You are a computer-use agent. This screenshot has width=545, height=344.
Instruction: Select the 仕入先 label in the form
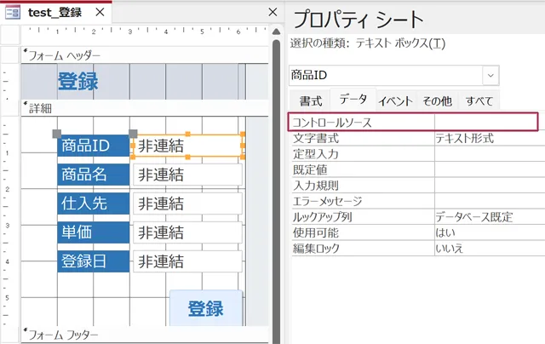pyautogui.click(x=94, y=204)
